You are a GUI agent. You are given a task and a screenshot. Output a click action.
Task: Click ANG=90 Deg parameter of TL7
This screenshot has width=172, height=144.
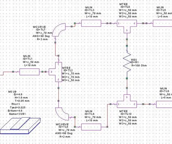click(41, 36)
